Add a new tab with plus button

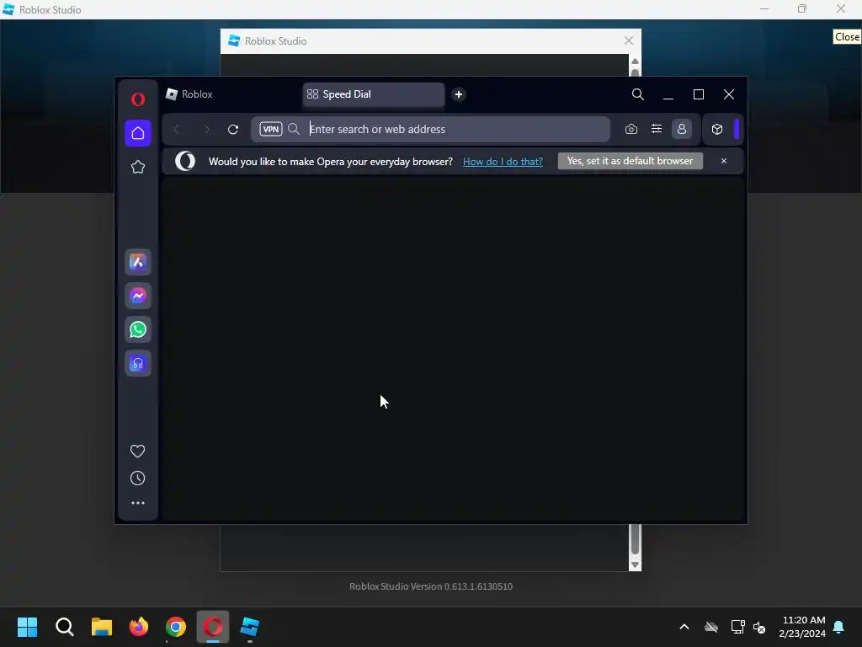(x=459, y=94)
